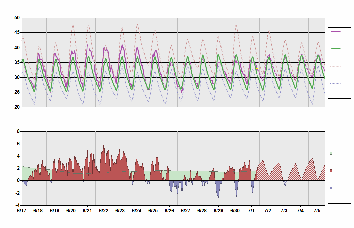The image size is (354, 228).
Task: Select the blue square legend swatch
Action: [331, 188]
